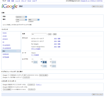The image size is (105, 99).
Task: Delete the はてなセリフ gadget
Action: coord(59,41)
